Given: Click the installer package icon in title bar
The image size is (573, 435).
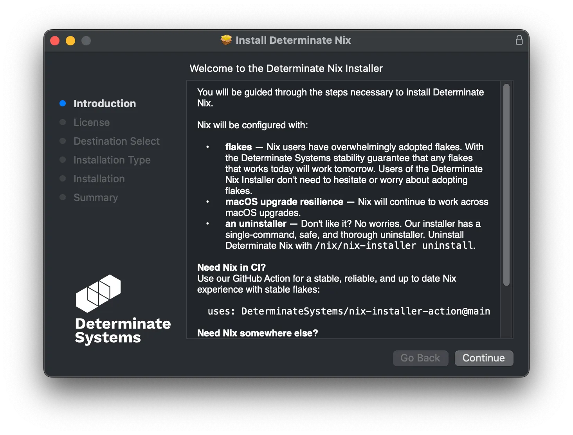Looking at the screenshot, I should [226, 40].
